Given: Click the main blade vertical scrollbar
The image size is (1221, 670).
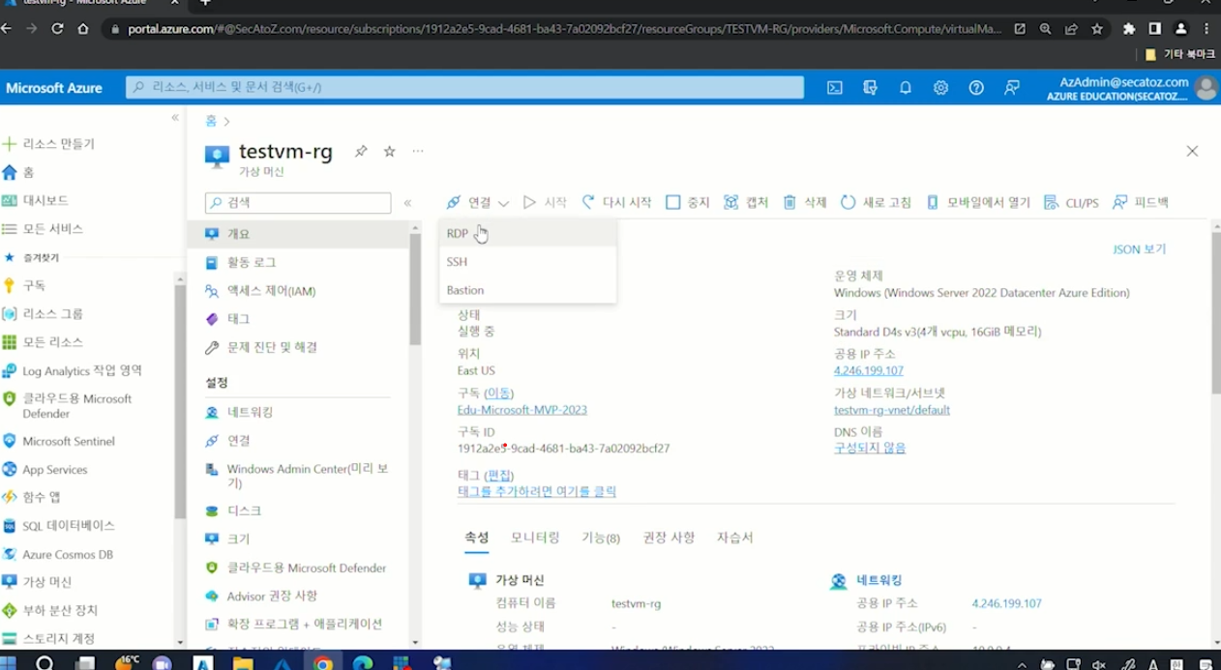Looking at the screenshot, I should [1215, 312].
